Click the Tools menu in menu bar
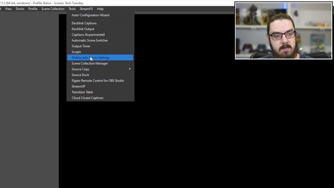 72,9
